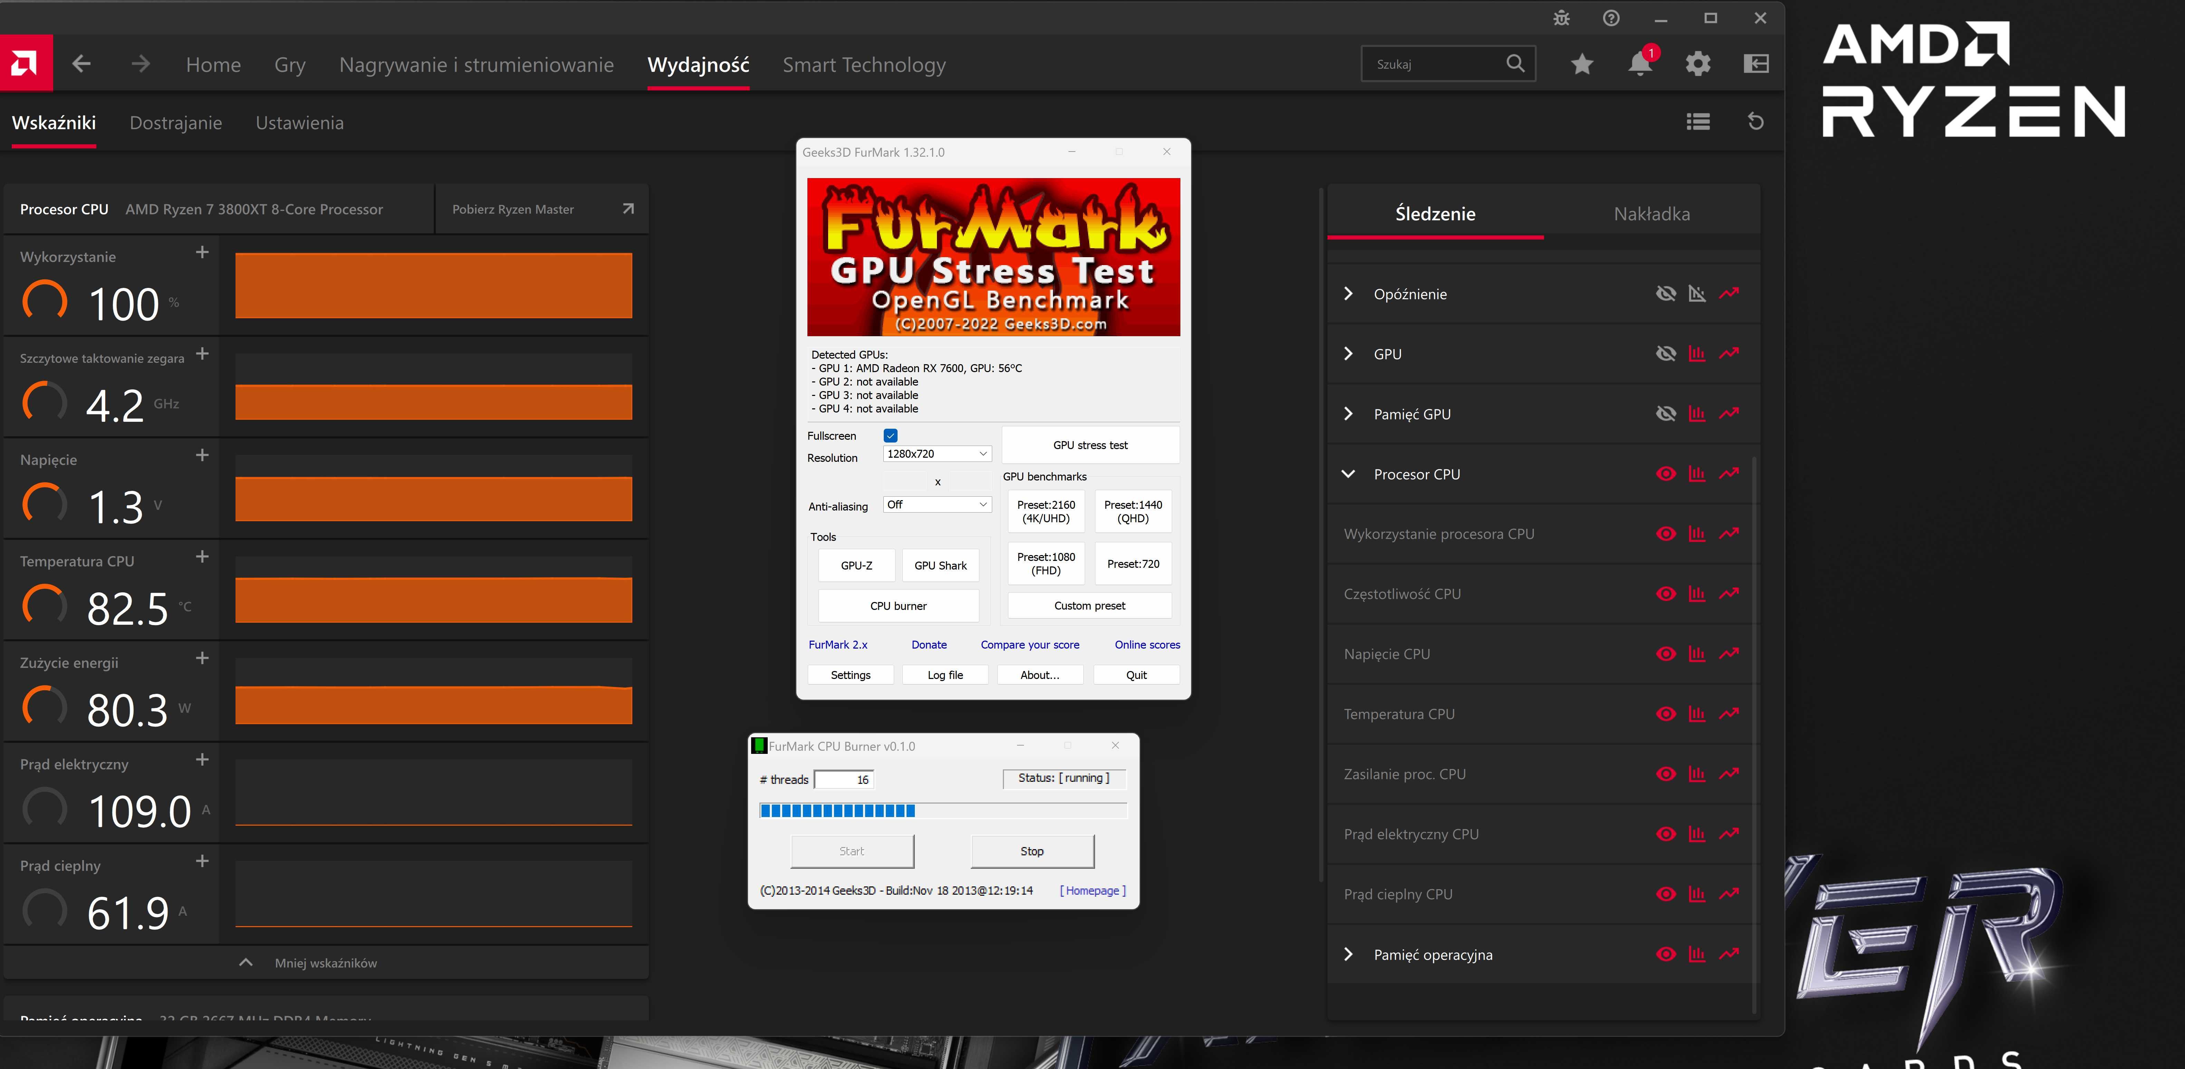
Task: Open favorites star icon
Action: tap(1582, 64)
